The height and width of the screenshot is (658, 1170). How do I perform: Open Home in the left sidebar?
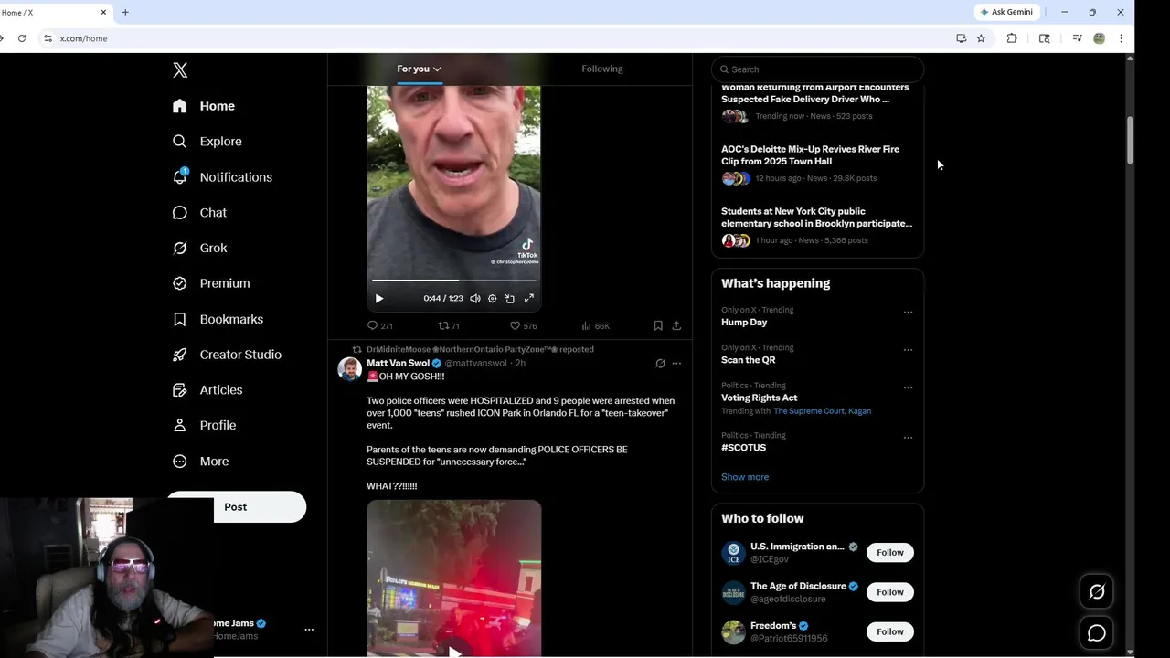point(204,106)
